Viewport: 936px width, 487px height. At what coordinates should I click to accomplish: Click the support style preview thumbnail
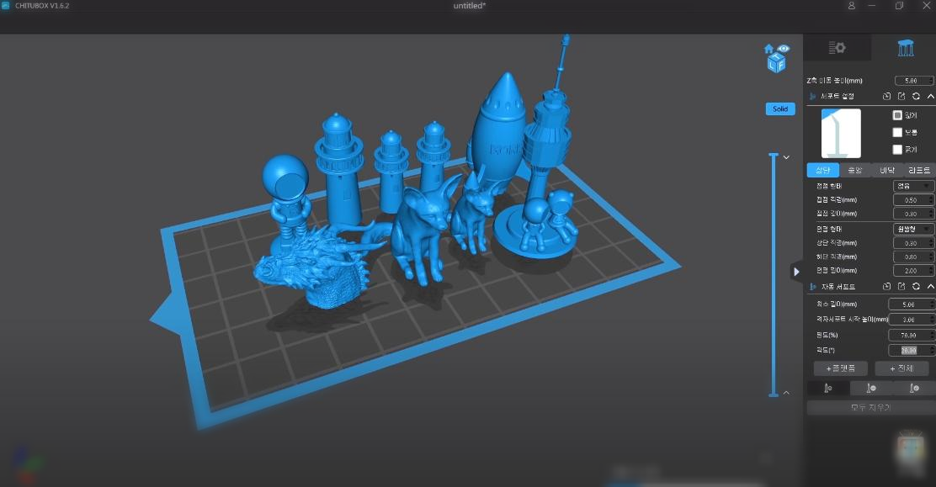[841, 133]
